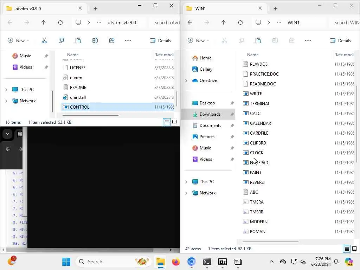Toggle Details pane in otvdm-v0.9.0 window
Viewport: 360px width, 270px height.
(160, 41)
